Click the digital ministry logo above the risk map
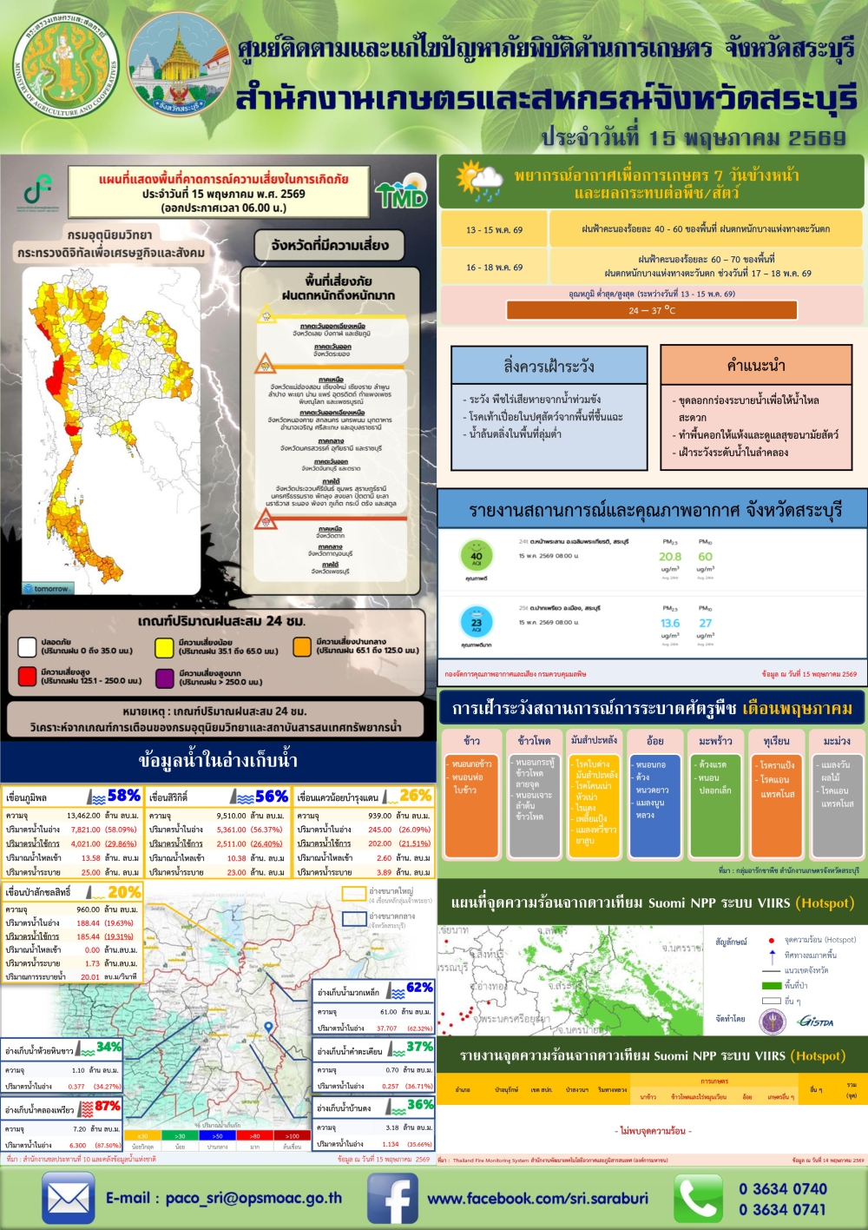Viewport: 868px width, 1230px height. point(37,193)
